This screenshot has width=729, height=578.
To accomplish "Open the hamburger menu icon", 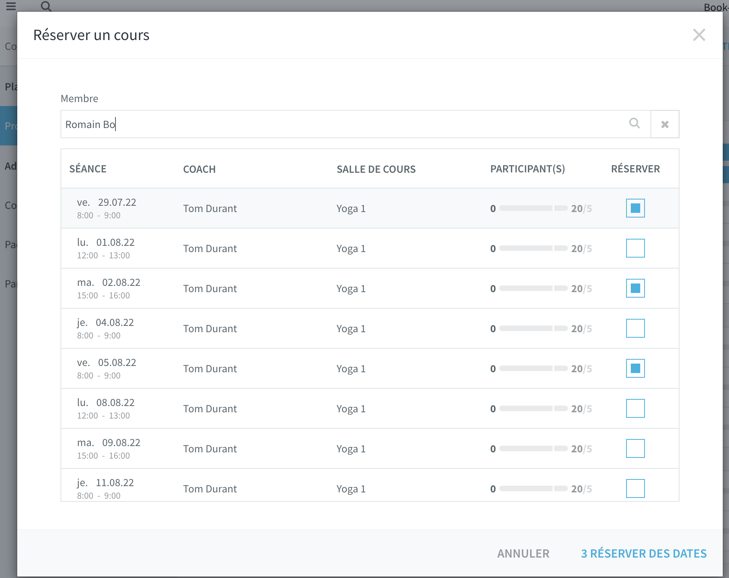I will click(11, 6).
